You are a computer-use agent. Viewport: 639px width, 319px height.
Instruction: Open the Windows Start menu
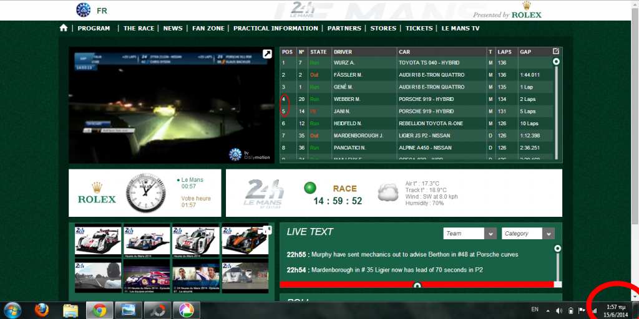(12, 310)
